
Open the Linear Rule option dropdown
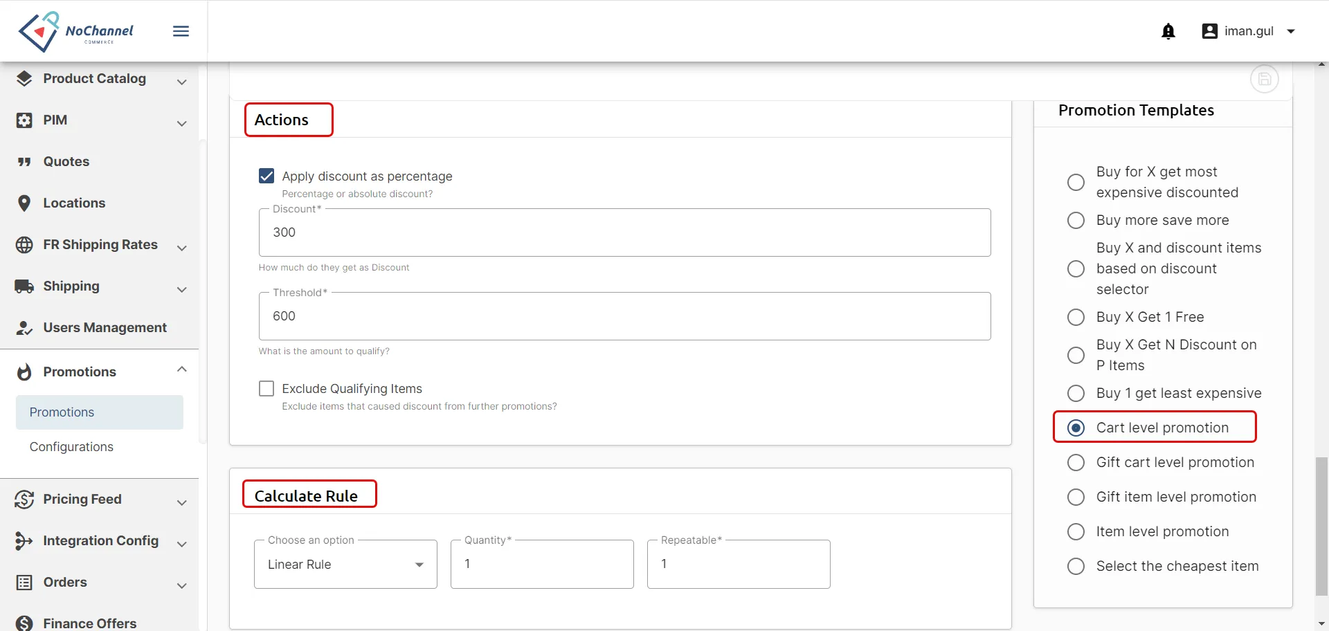pos(345,564)
